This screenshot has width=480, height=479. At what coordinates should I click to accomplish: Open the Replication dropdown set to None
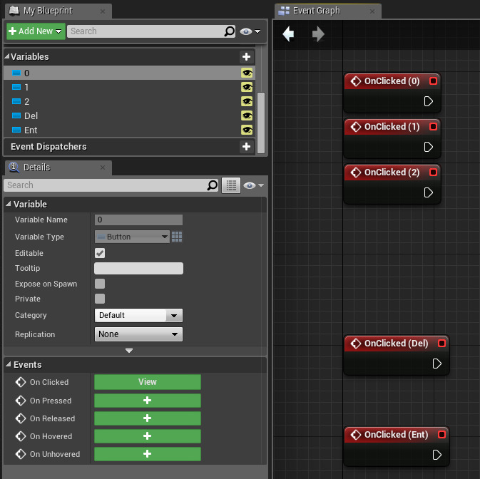point(138,334)
